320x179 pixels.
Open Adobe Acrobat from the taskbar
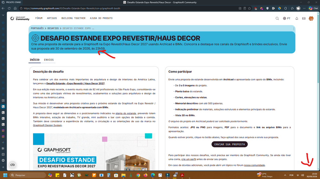click(x=182, y=175)
